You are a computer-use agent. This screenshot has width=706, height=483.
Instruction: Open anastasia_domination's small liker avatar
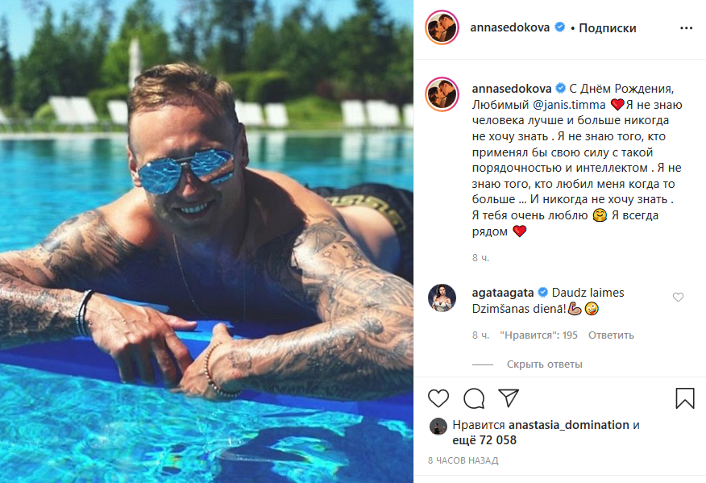coord(438,426)
